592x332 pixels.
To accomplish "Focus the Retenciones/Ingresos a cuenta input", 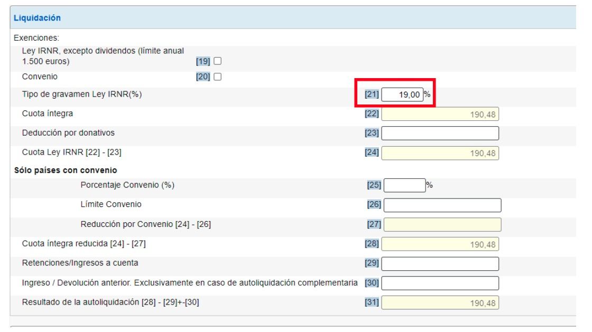I will [440, 263].
